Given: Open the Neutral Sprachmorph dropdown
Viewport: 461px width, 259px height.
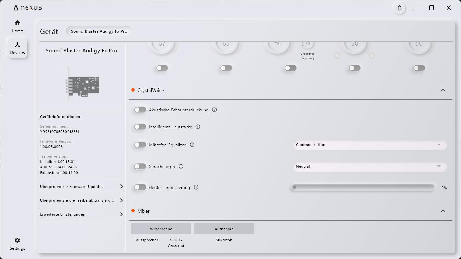Looking at the screenshot, I should click(x=370, y=167).
